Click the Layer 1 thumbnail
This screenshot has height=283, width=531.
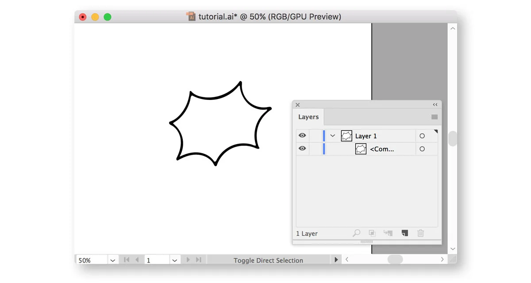click(346, 136)
